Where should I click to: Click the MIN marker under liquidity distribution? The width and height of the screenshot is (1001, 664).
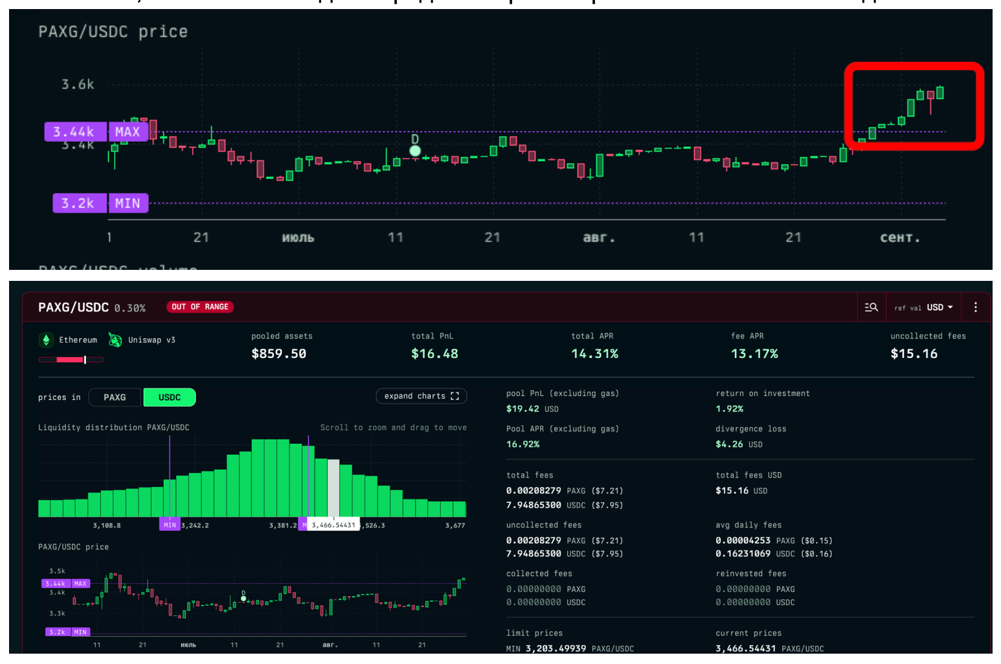pos(170,525)
